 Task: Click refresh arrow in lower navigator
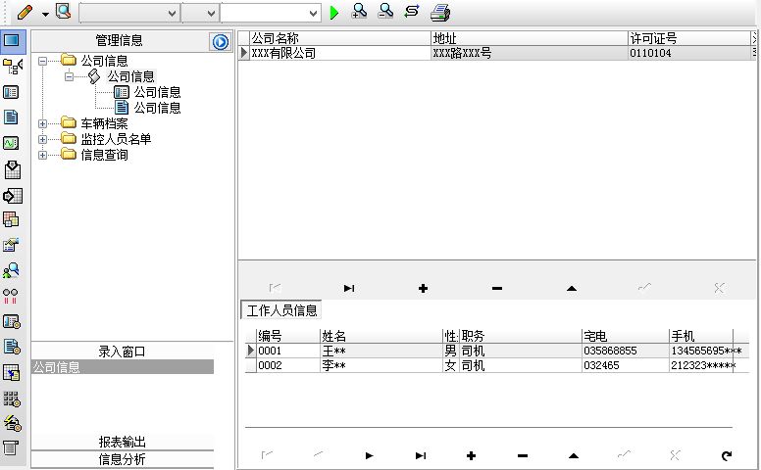click(x=726, y=455)
